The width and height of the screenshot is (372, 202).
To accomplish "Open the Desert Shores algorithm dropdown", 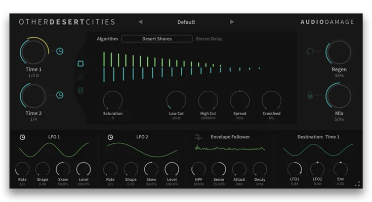I will click(157, 39).
